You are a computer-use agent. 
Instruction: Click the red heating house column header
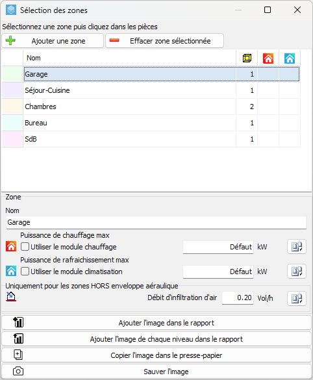pyautogui.click(x=268, y=58)
